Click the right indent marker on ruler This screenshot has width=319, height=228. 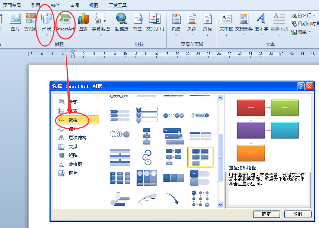pos(280,54)
